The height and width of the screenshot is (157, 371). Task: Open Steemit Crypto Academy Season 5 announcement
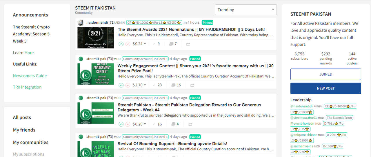[31, 34]
